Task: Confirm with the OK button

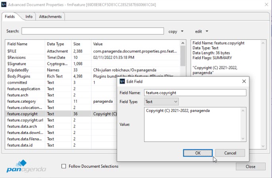Action: [198, 153]
